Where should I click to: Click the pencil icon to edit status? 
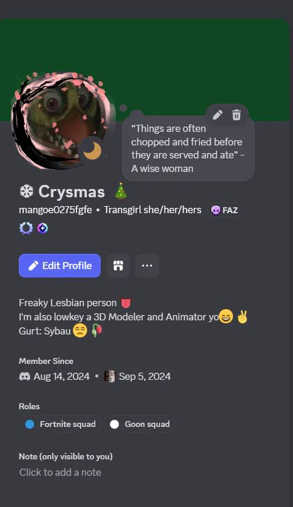click(x=218, y=115)
